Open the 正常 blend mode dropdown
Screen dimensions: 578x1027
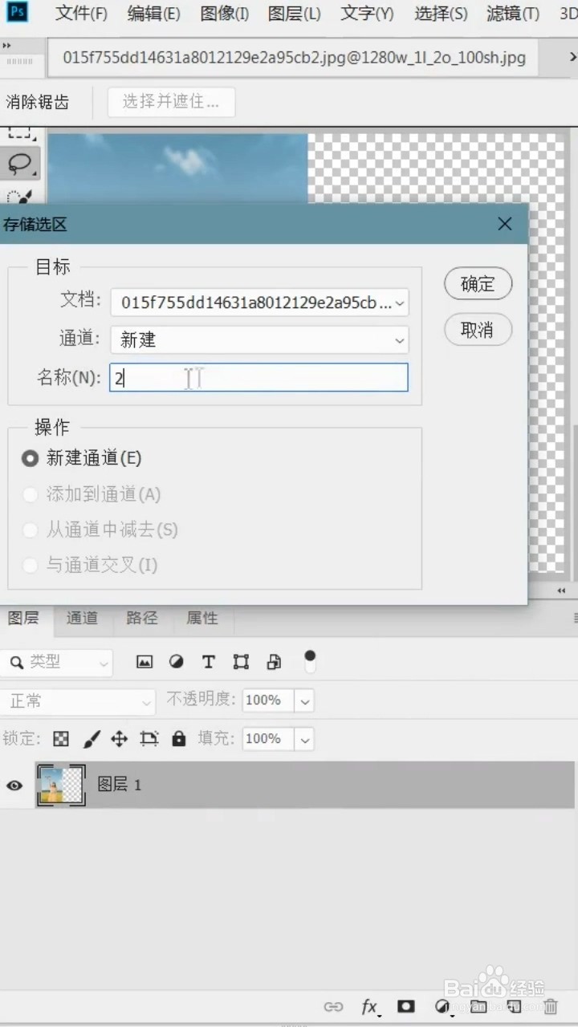(x=78, y=701)
